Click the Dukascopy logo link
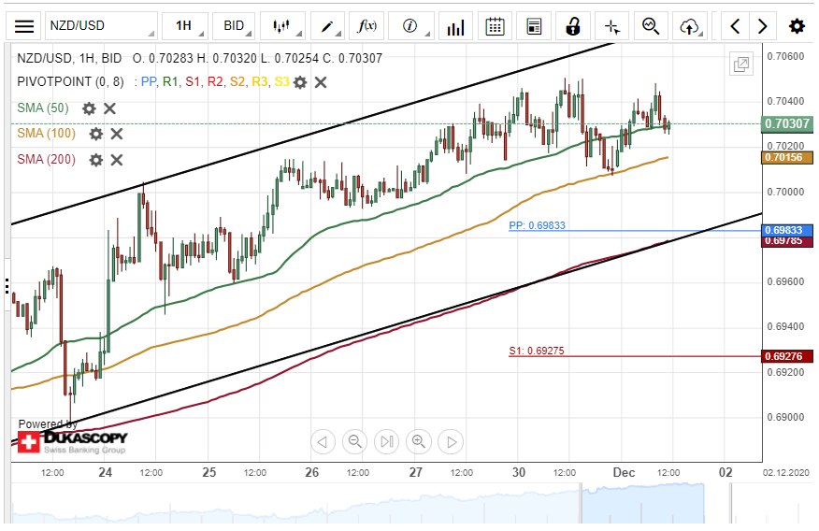Screen dimensions: 819x531 [x=73, y=440]
